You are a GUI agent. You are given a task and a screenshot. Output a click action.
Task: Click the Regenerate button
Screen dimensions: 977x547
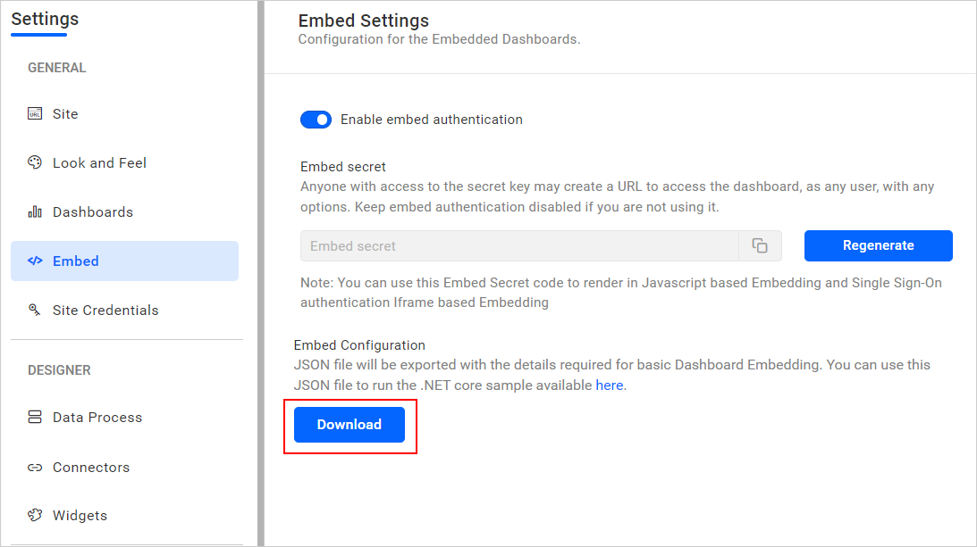pyautogui.click(x=878, y=245)
